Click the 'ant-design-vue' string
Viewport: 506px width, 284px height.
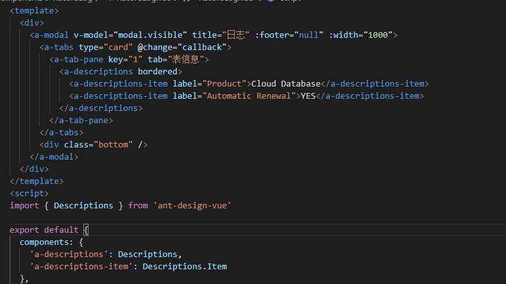[192, 206]
